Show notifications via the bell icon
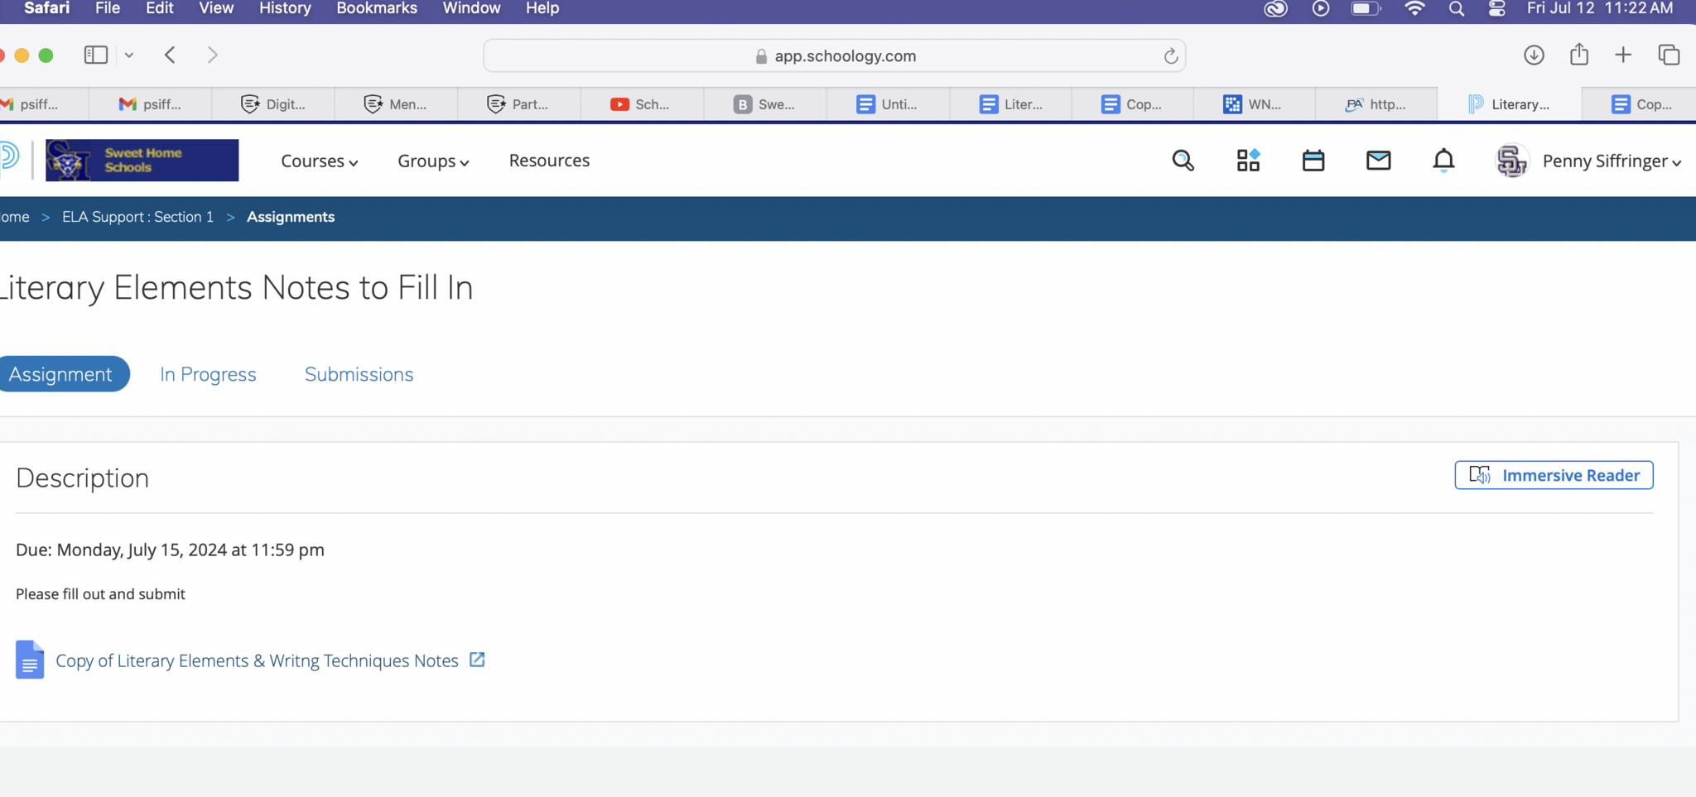The width and height of the screenshot is (1696, 797). [1443, 161]
